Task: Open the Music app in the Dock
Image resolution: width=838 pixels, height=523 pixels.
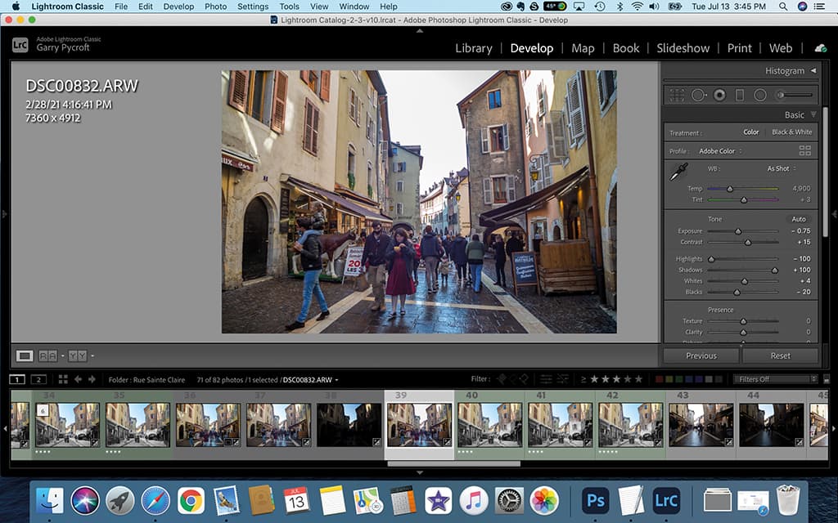Action: click(474, 501)
